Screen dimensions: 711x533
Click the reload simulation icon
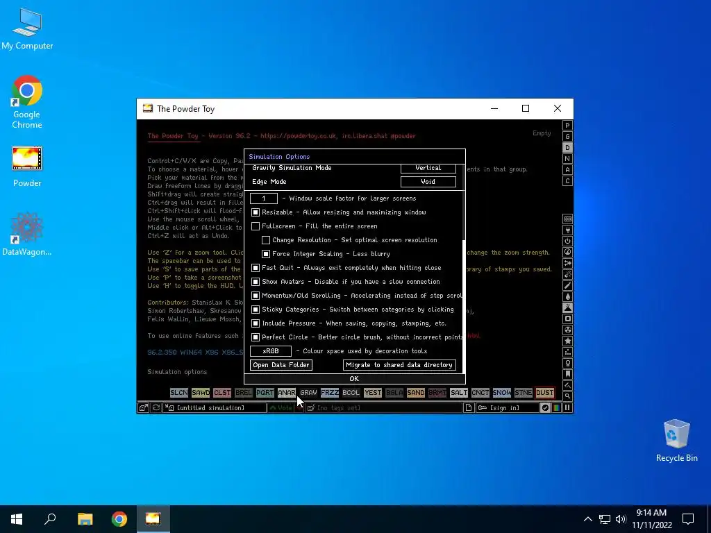tap(156, 408)
